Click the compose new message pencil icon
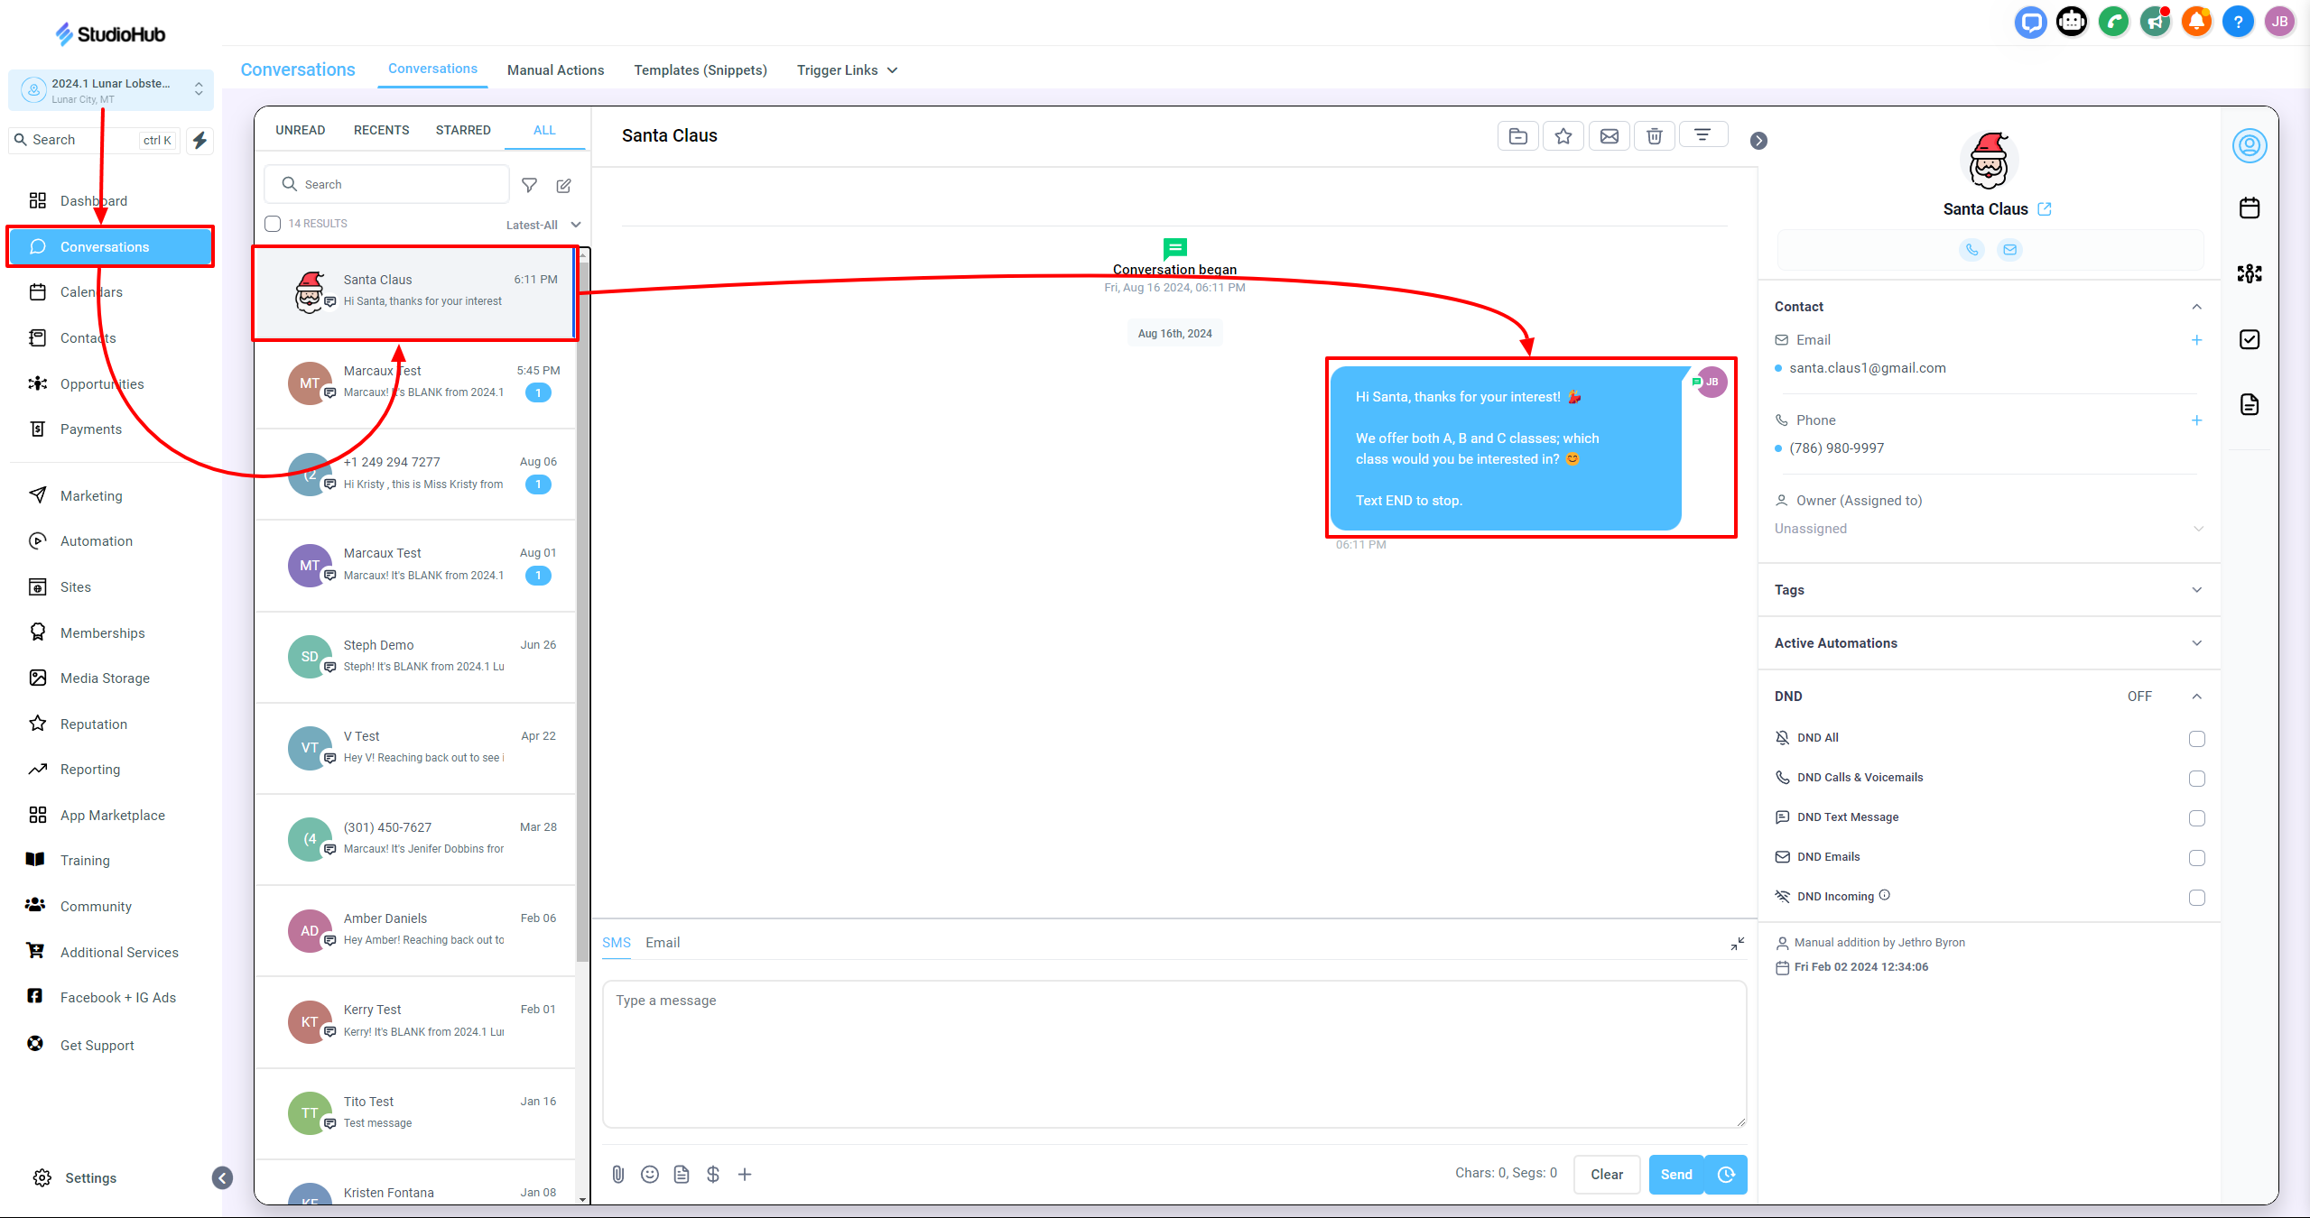The image size is (2310, 1218). click(564, 185)
